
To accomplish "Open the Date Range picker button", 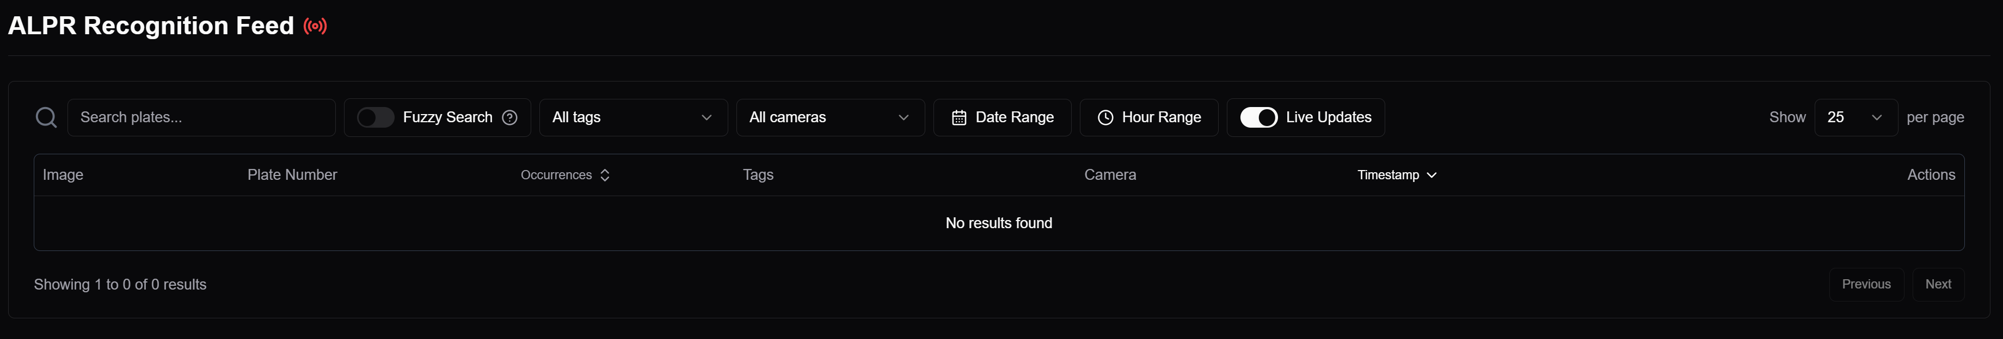I will (1002, 118).
